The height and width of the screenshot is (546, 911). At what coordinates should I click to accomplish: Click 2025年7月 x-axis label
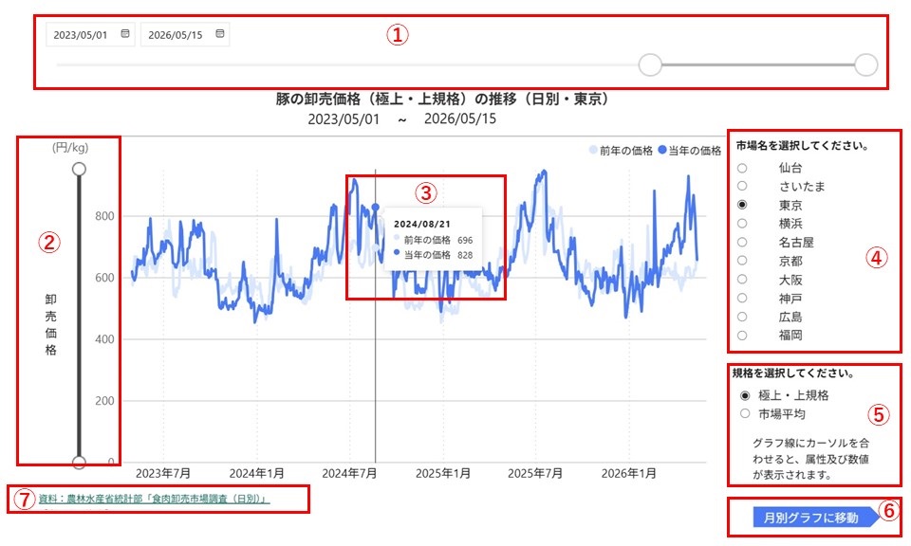click(x=535, y=473)
